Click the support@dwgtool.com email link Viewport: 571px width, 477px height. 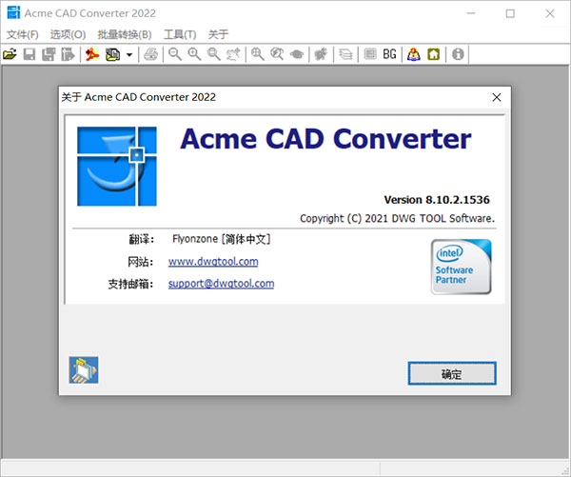click(221, 284)
